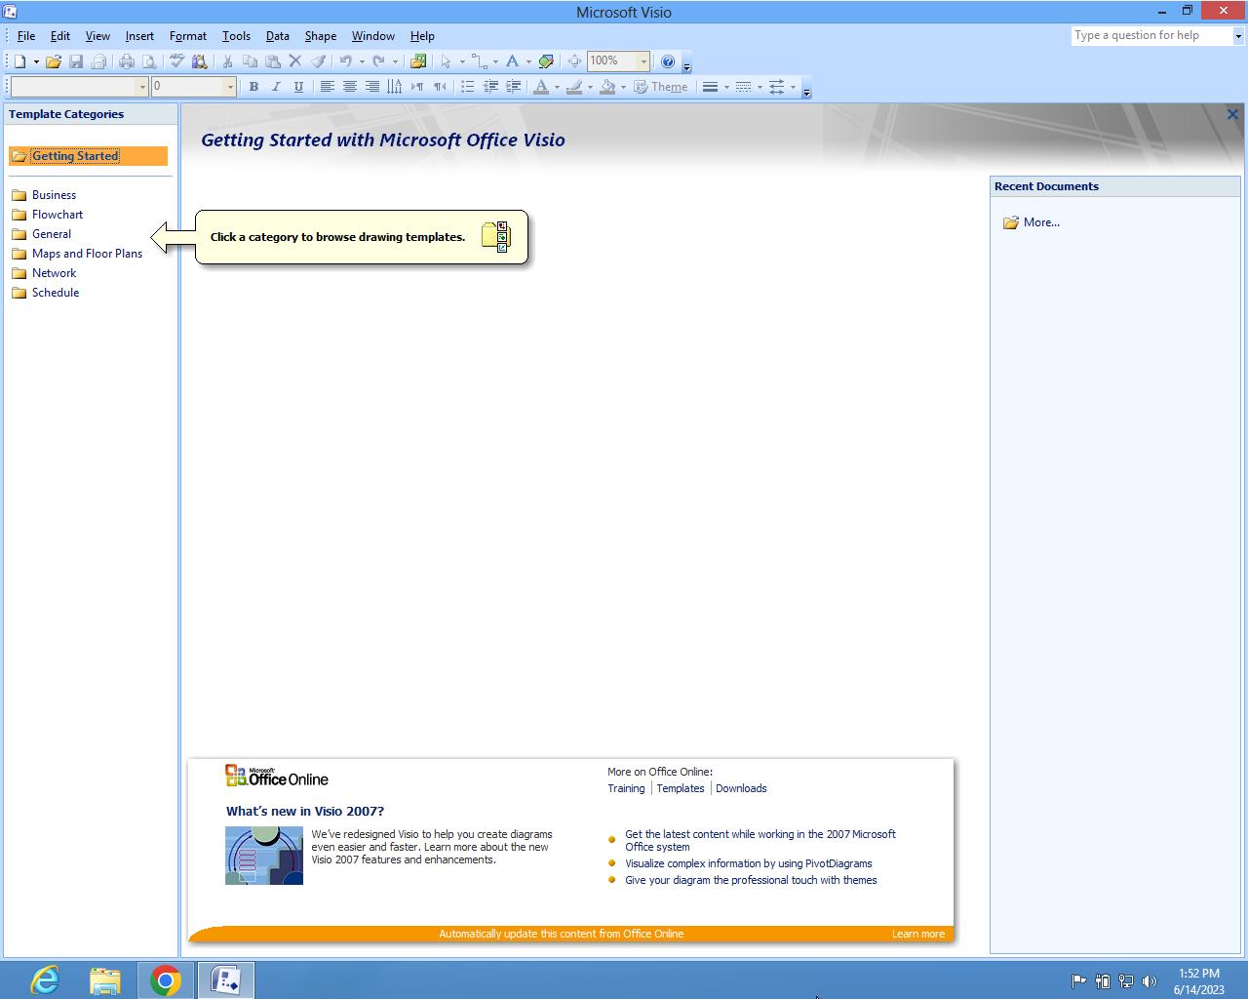Click the Font Color button
Viewport: 1248px width, 999px height.
tap(541, 87)
